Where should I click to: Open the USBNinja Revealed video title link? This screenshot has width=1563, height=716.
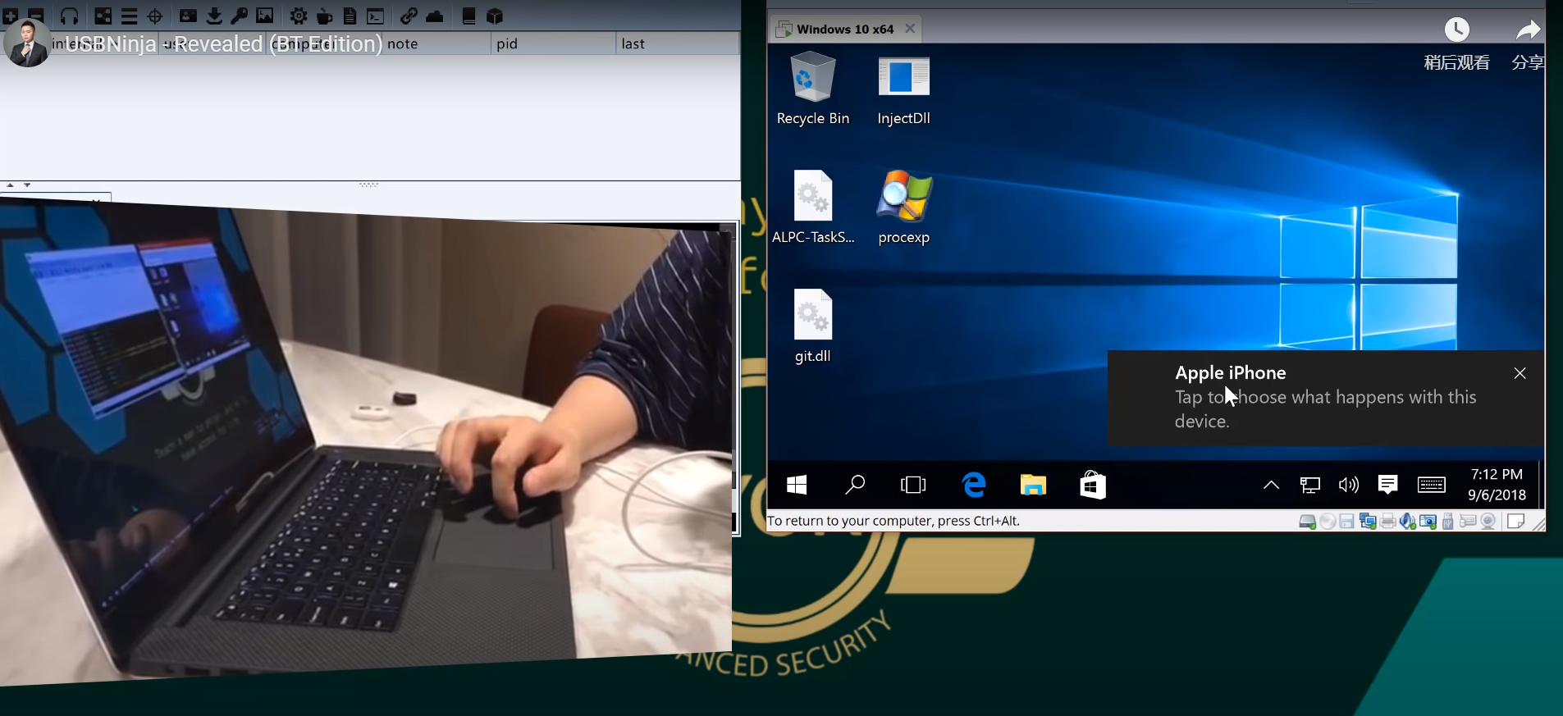[224, 43]
